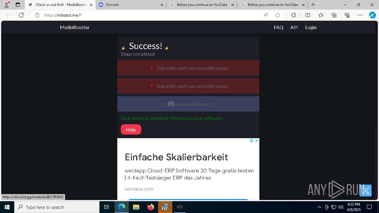The width and height of the screenshot is (379, 213).
Task: Click the taskbar search box
Action: 57,207
